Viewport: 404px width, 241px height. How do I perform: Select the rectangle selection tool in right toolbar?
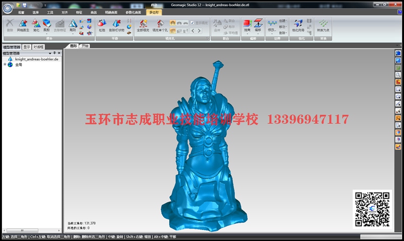coord(398,89)
